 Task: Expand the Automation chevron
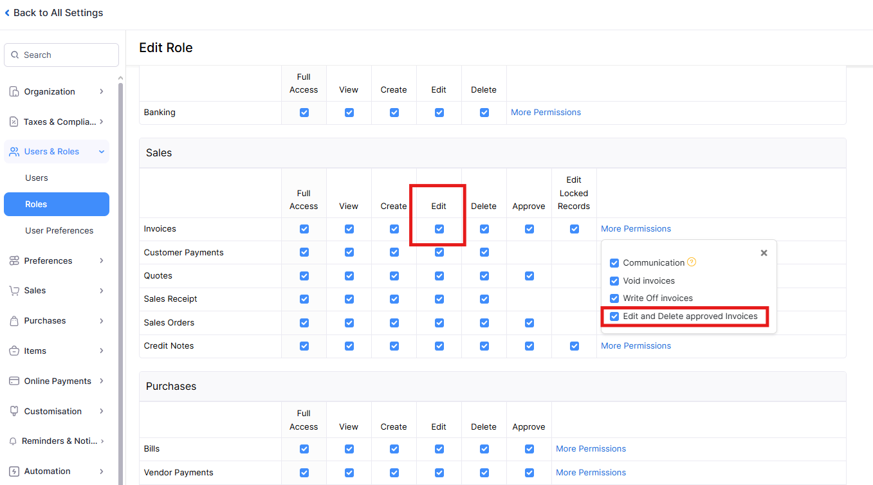[x=102, y=471]
